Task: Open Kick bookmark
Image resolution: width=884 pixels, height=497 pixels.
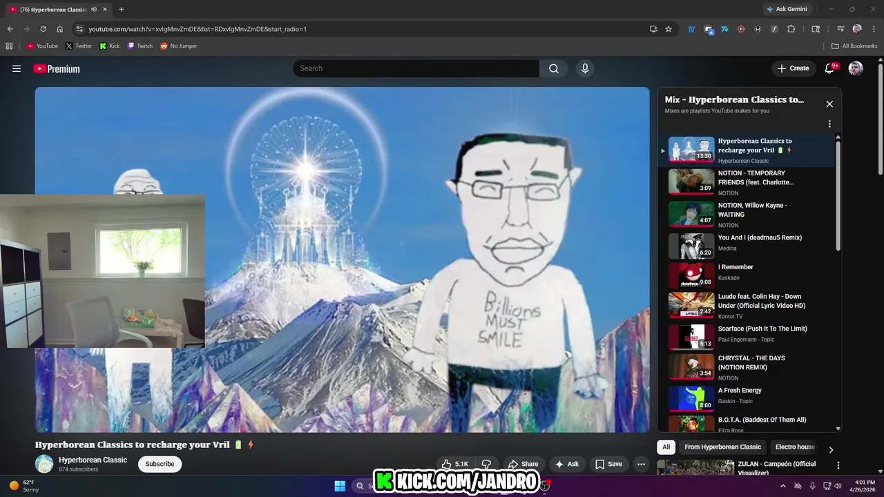Action: pyautogui.click(x=110, y=46)
